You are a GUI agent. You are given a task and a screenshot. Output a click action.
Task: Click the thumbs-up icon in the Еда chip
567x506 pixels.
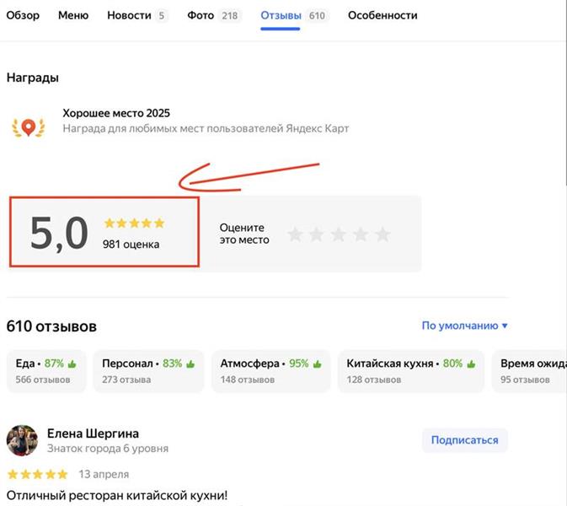[72, 363]
